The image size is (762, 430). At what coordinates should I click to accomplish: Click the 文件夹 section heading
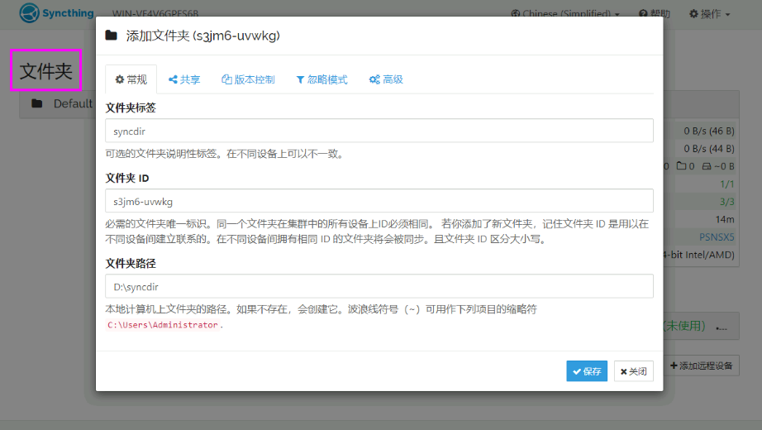click(x=46, y=71)
